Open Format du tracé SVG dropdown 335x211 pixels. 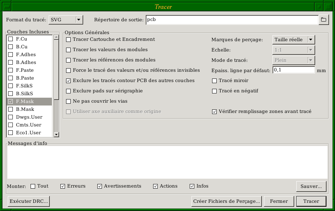click(x=79, y=20)
